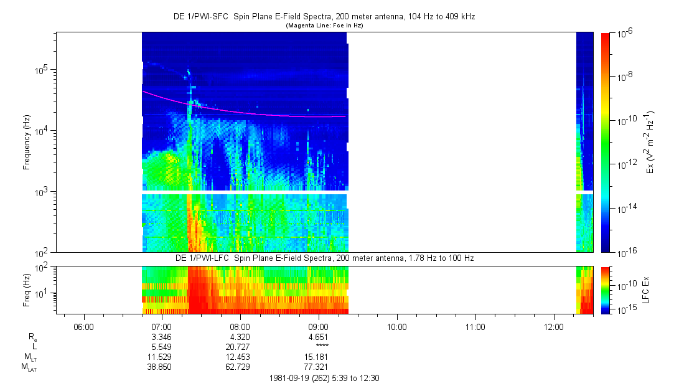
Task: Select the "Frequency (Hz)" y-axis label
Action: [x=27, y=143]
